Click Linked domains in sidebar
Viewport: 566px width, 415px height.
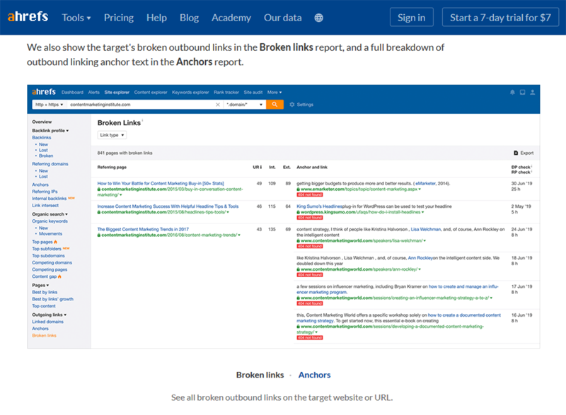click(x=47, y=322)
